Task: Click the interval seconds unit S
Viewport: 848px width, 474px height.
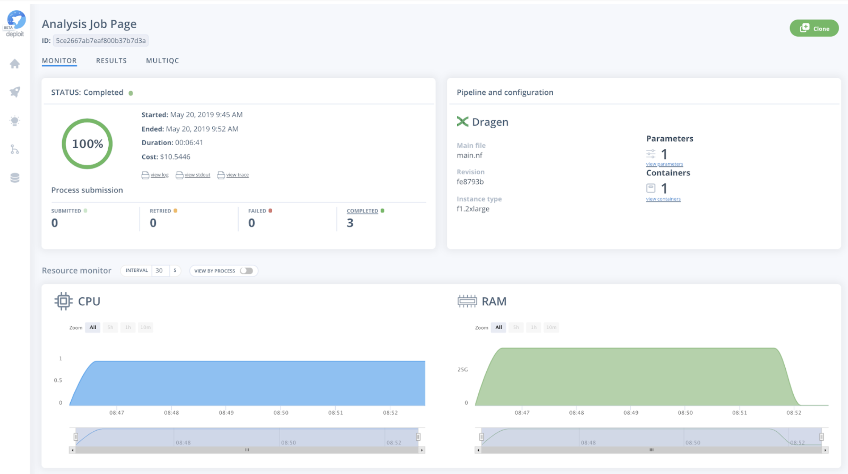Action: point(175,271)
